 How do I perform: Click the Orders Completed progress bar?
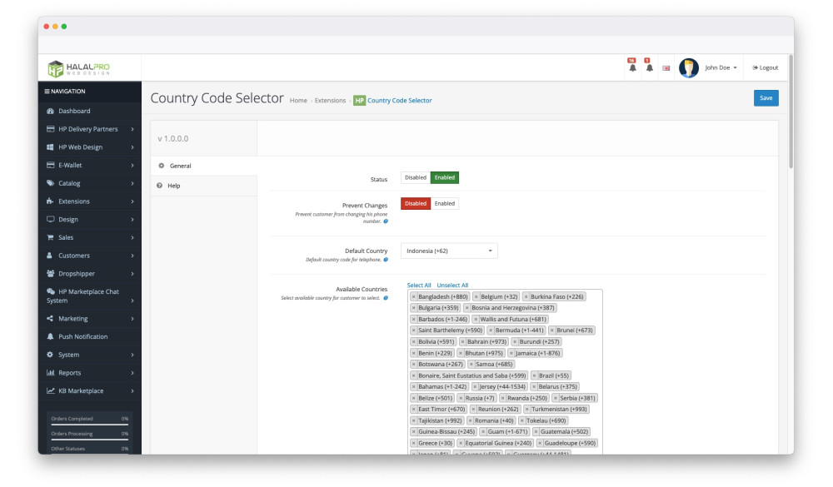[x=89, y=425]
